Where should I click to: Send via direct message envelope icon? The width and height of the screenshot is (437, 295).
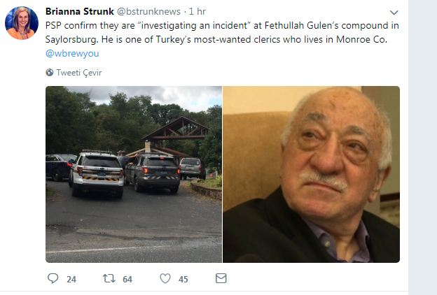pyautogui.click(x=221, y=278)
